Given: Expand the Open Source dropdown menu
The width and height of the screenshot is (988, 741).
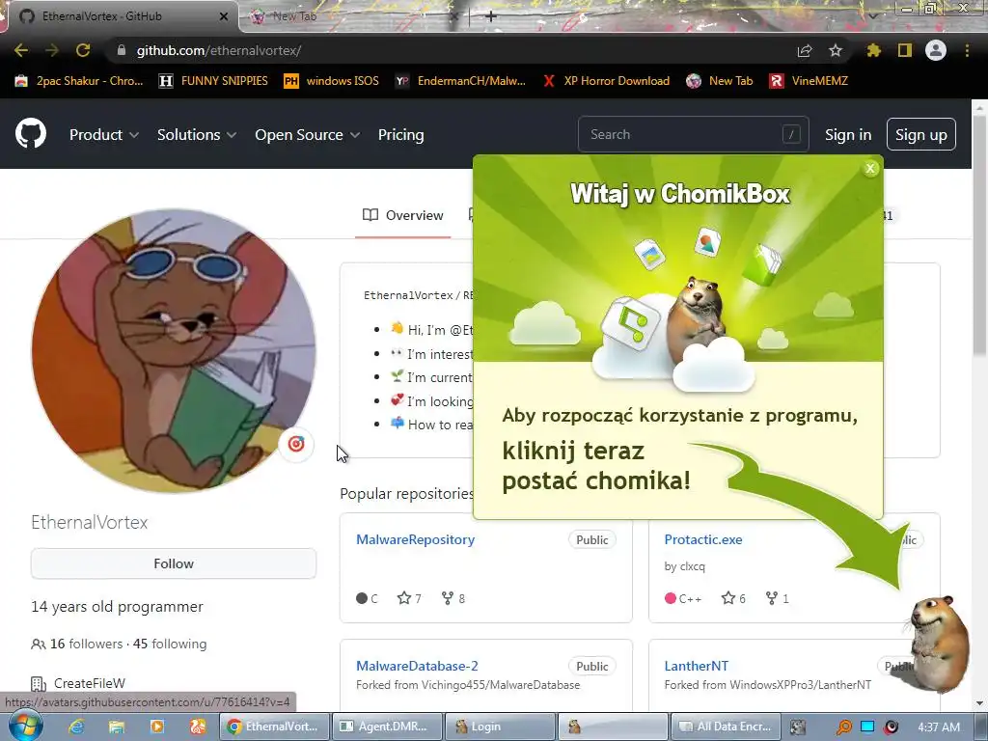Looking at the screenshot, I should coord(308,134).
